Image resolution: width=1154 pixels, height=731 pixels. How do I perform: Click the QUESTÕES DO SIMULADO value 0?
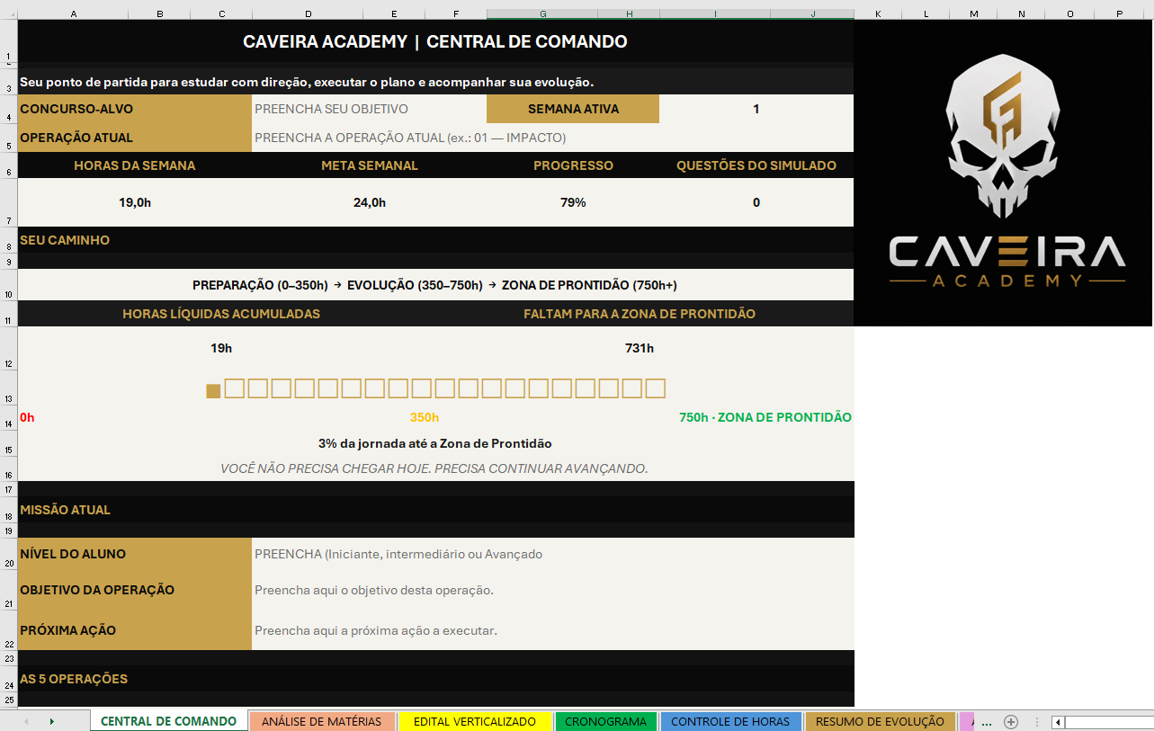(756, 202)
